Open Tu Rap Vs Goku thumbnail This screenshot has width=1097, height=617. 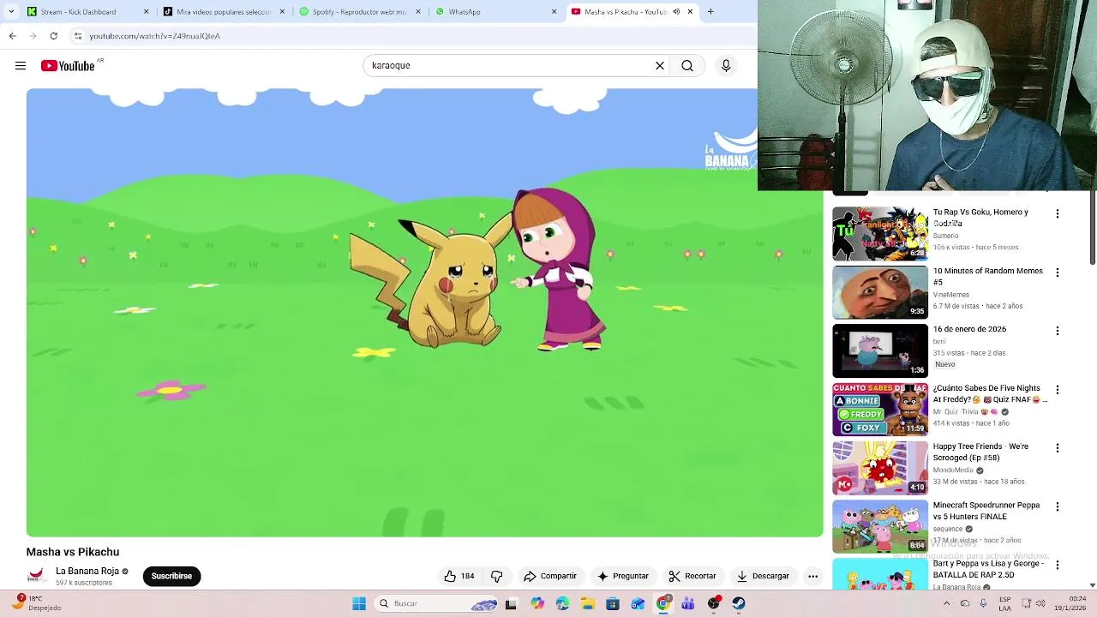coord(880,233)
